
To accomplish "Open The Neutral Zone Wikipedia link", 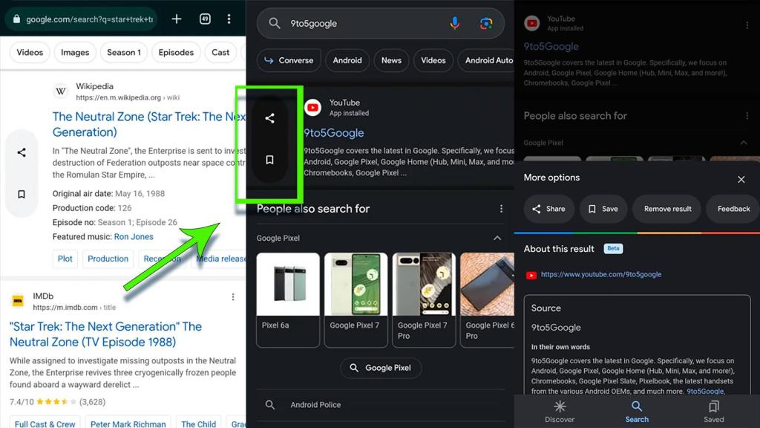I will click(x=148, y=124).
